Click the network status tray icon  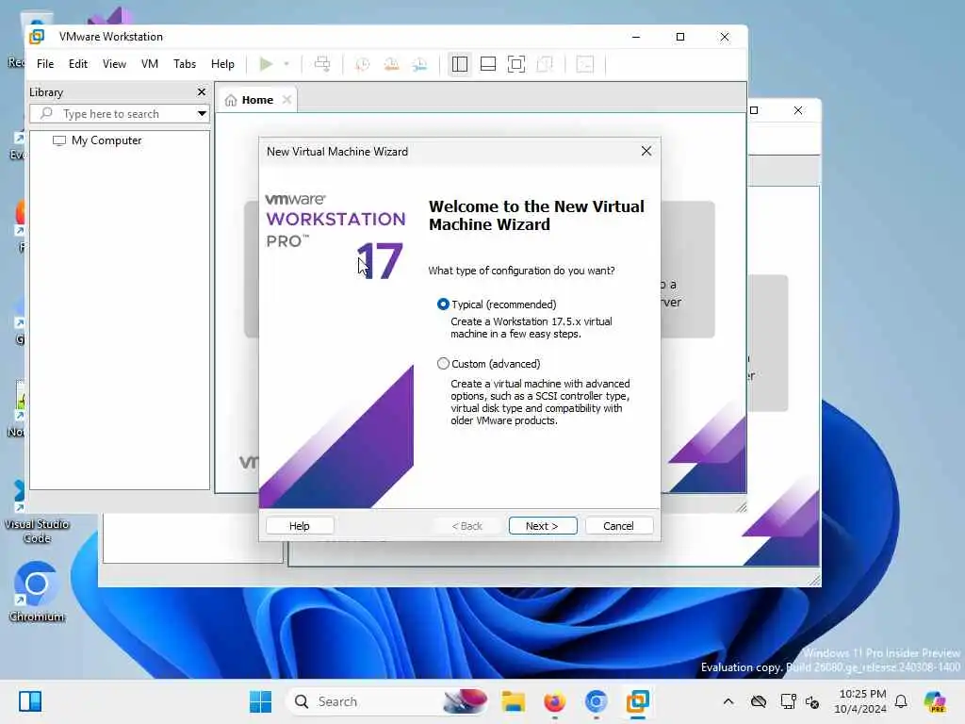tap(788, 701)
